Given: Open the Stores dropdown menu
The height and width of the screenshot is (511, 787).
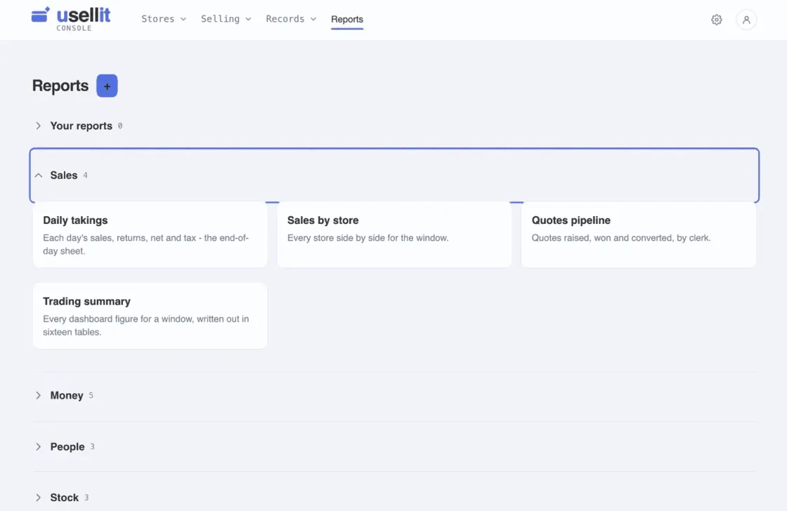Looking at the screenshot, I should click(164, 19).
